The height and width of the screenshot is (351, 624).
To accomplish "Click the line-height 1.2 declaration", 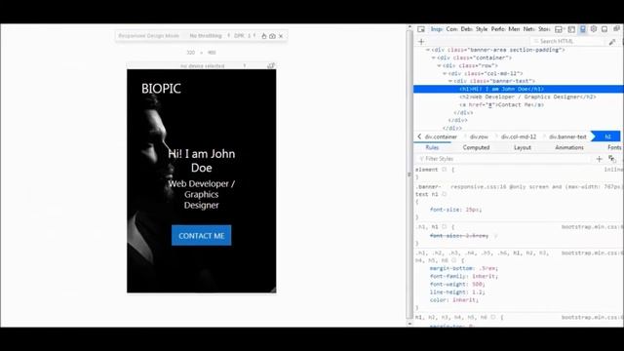I will click(x=457, y=292).
